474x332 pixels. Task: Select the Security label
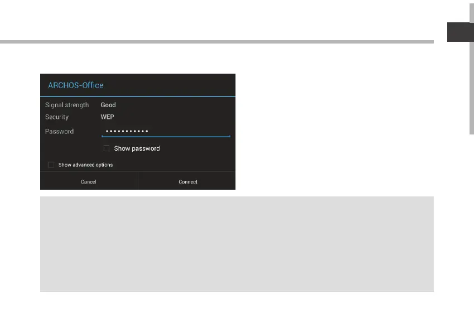pos(57,117)
